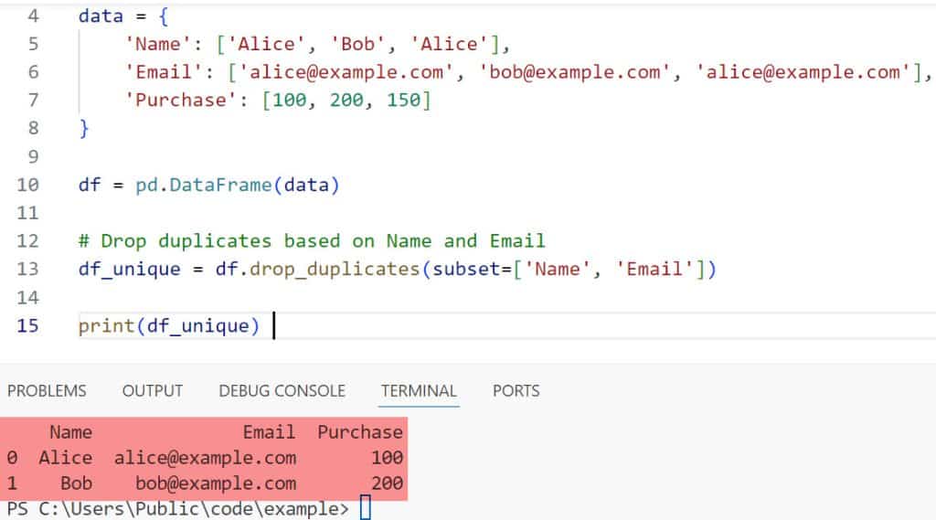Click line number 4 in the gutter
936x520 pixels.
coord(33,16)
